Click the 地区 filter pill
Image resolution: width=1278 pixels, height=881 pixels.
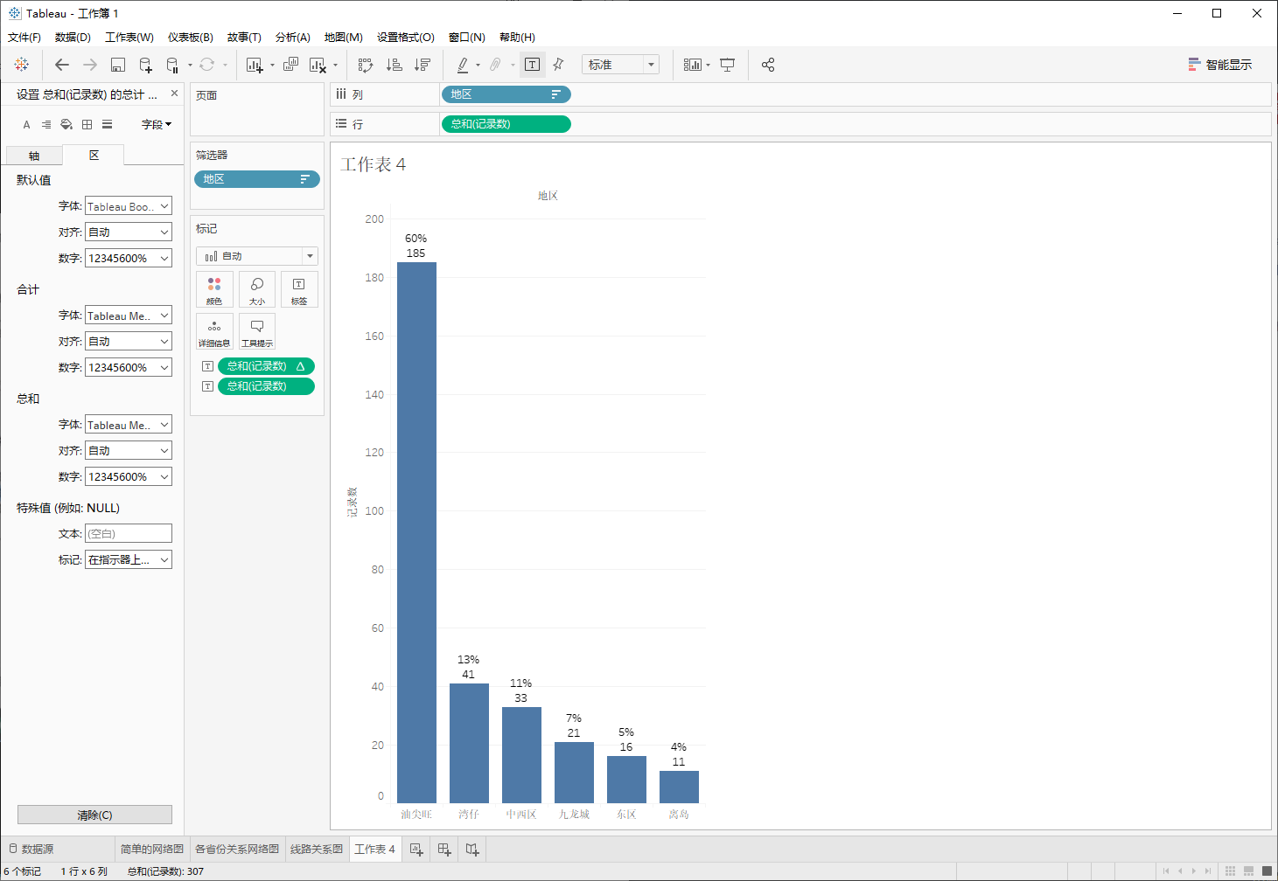tap(257, 179)
